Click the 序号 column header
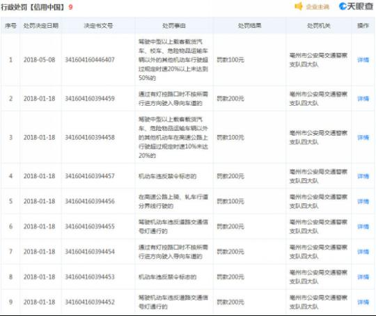 tap(10, 26)
